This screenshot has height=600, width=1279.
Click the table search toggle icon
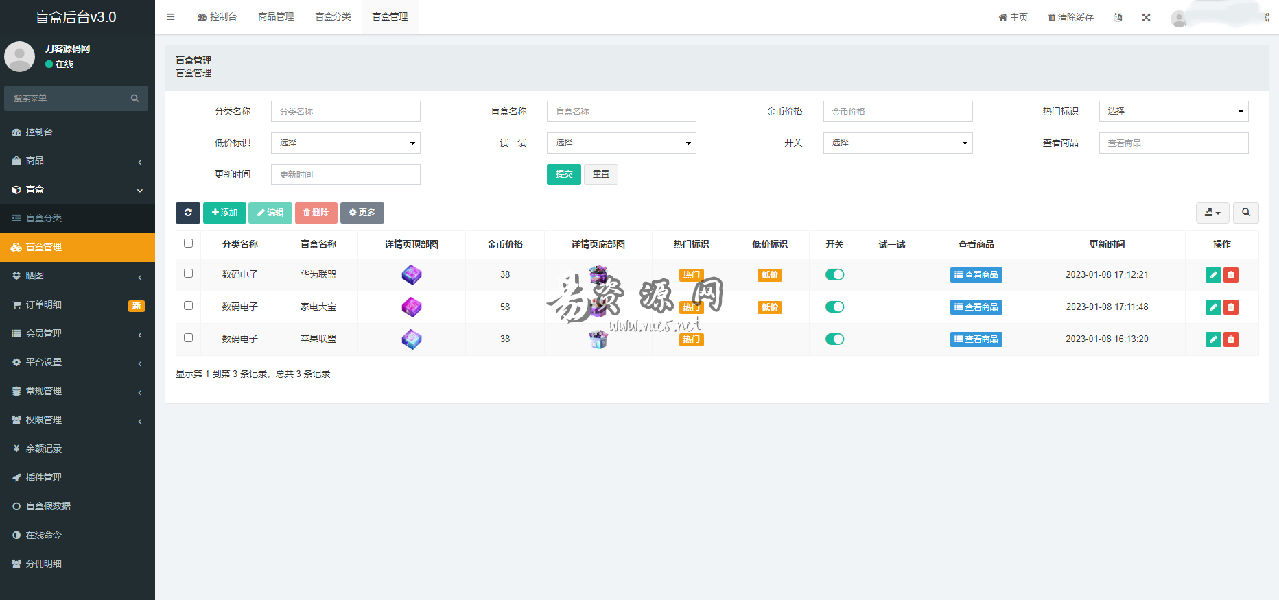coord(1246,213)
